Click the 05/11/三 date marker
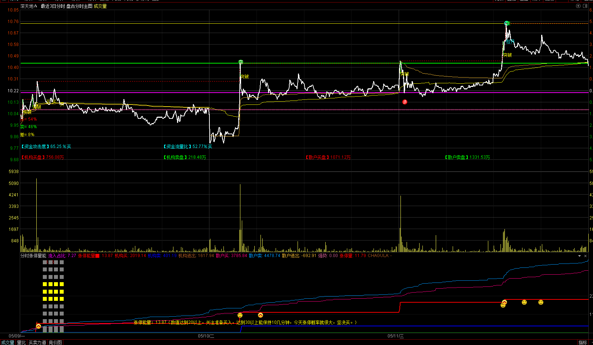Image resolution: width=593 pixels, height=345 pixels. [395, 336]
